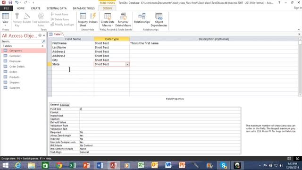Open the State data type dropdown
The image size is (302, 170).
pyautogui.click(x=127, y=64)
